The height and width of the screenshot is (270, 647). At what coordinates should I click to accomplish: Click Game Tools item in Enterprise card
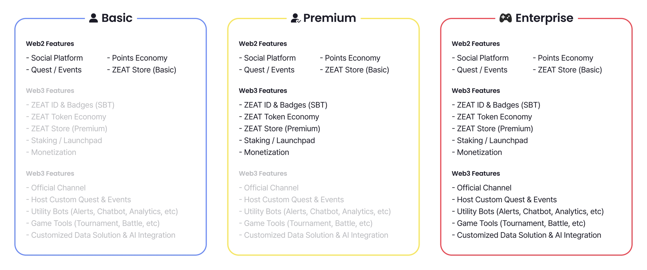pos(521,223)
